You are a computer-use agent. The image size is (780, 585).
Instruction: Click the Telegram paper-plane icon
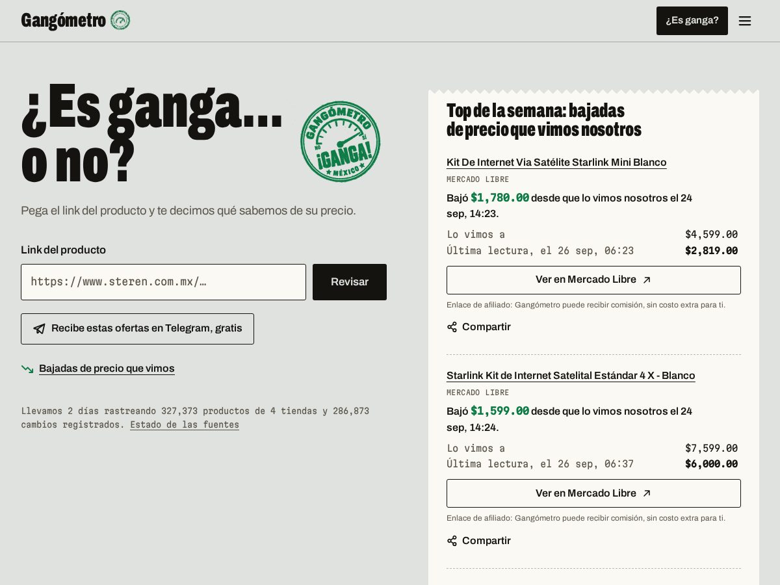click(x=40, y=329)
